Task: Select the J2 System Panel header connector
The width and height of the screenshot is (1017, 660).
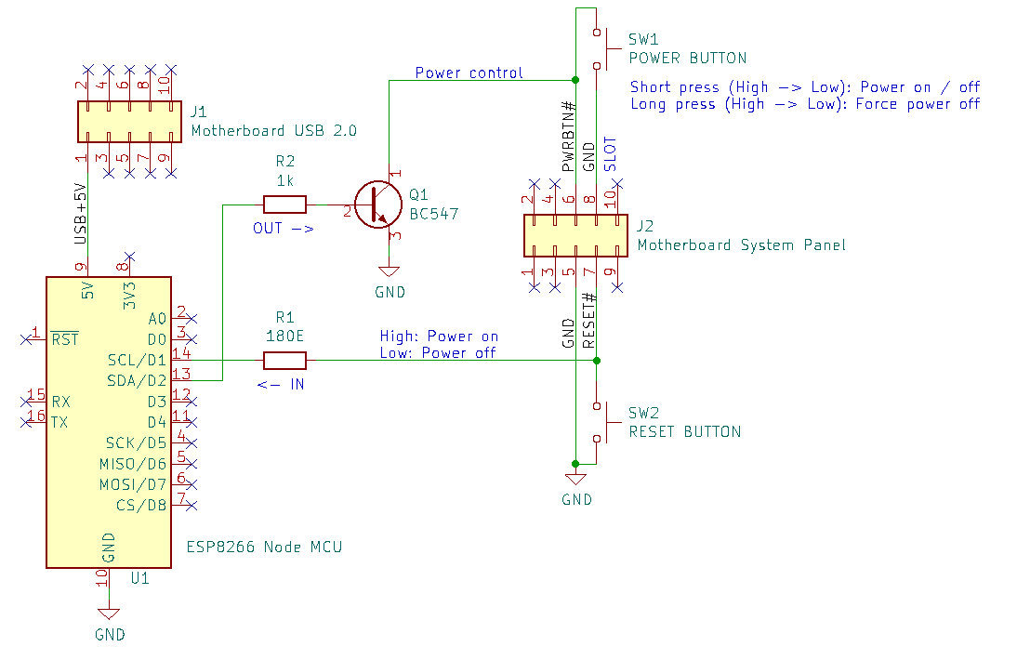Action: coord(576,235)
